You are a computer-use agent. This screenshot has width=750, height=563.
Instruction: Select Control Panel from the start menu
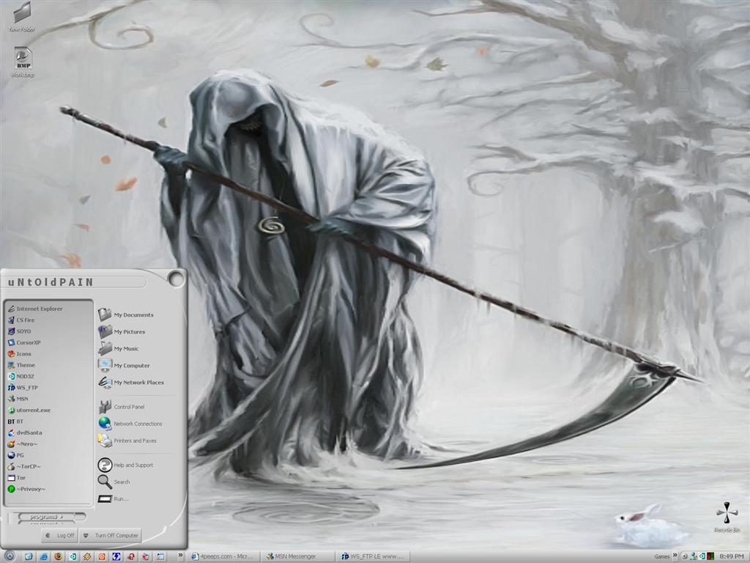click(128, 407)
